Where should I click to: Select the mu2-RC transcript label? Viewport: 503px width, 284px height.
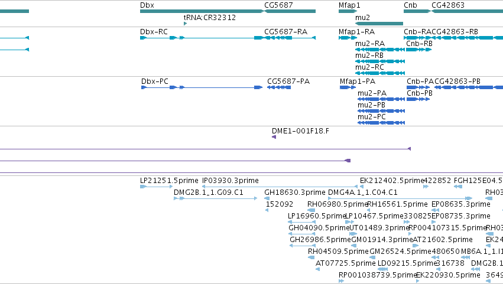pos(369,67)
